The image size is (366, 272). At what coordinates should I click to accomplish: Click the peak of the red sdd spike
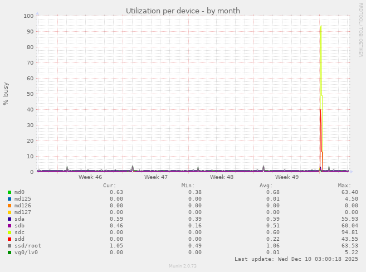click(x=320, y=110)
